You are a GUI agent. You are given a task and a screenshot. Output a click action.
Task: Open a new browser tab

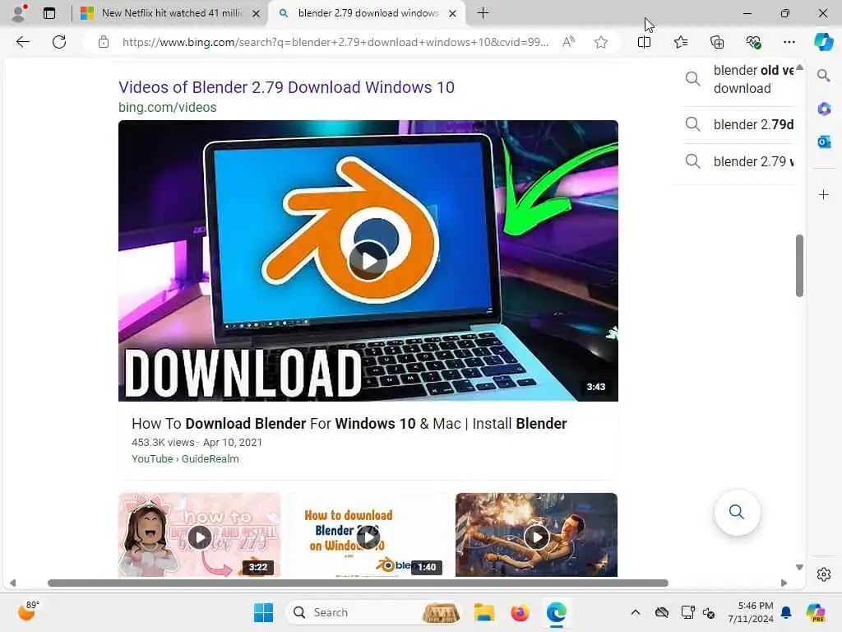pos(483,13)
